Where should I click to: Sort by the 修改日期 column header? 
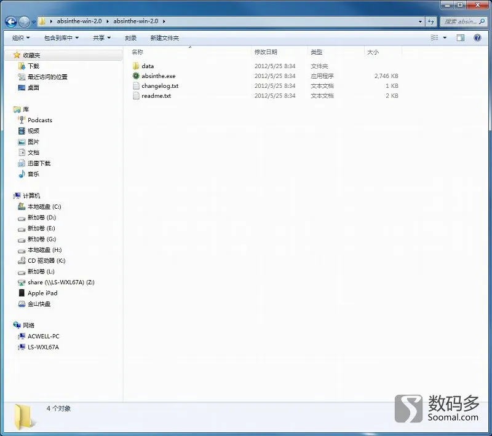pyautogui.click(x=266, y=52)
